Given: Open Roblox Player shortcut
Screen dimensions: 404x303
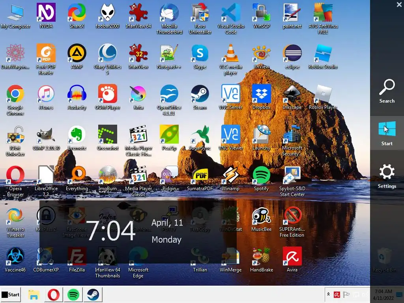Looking at the screenshot, I should coord(323,97).
